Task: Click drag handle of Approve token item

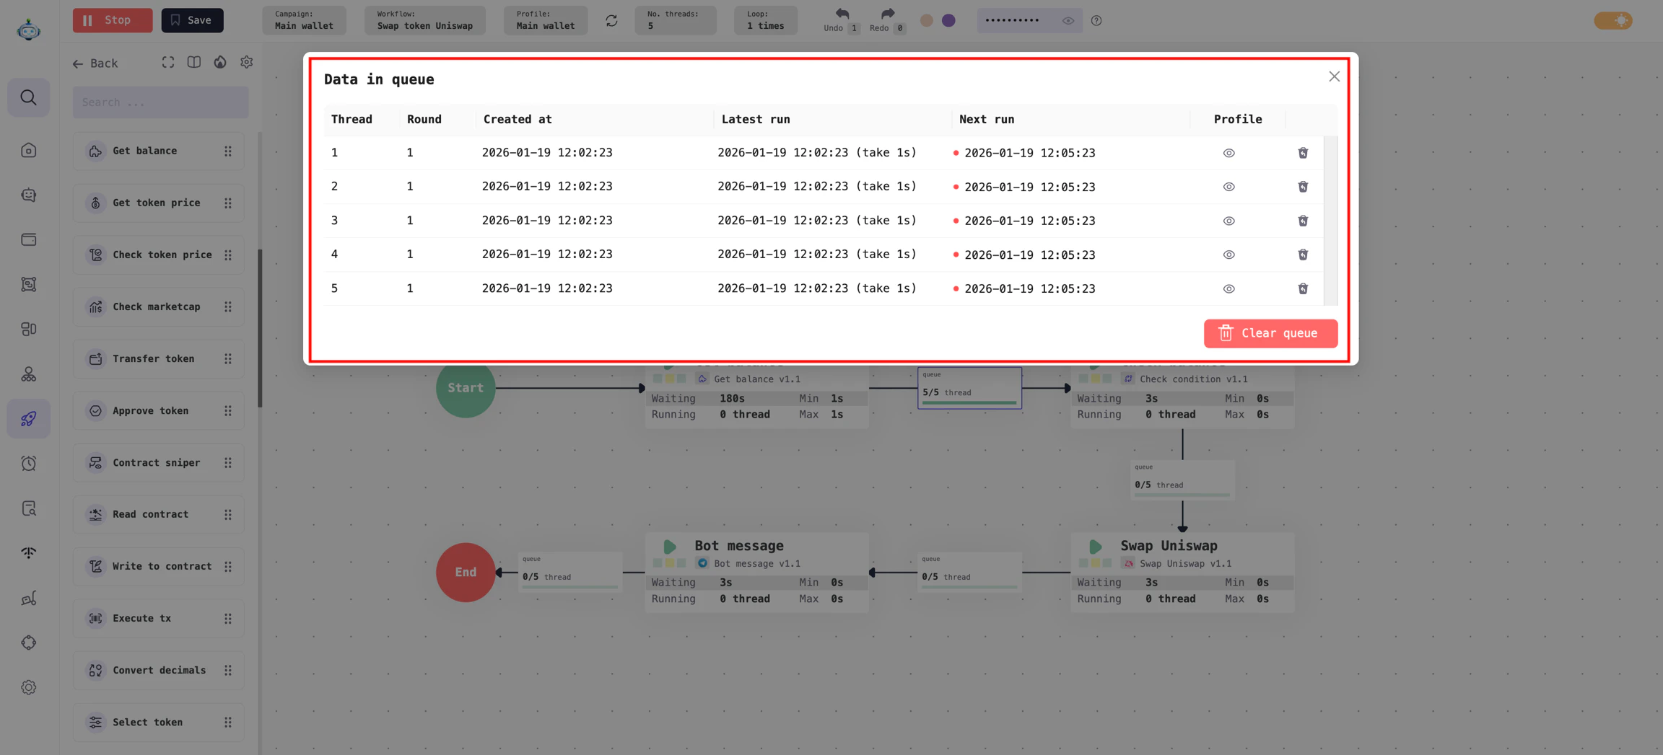Action: pos(228,410)
